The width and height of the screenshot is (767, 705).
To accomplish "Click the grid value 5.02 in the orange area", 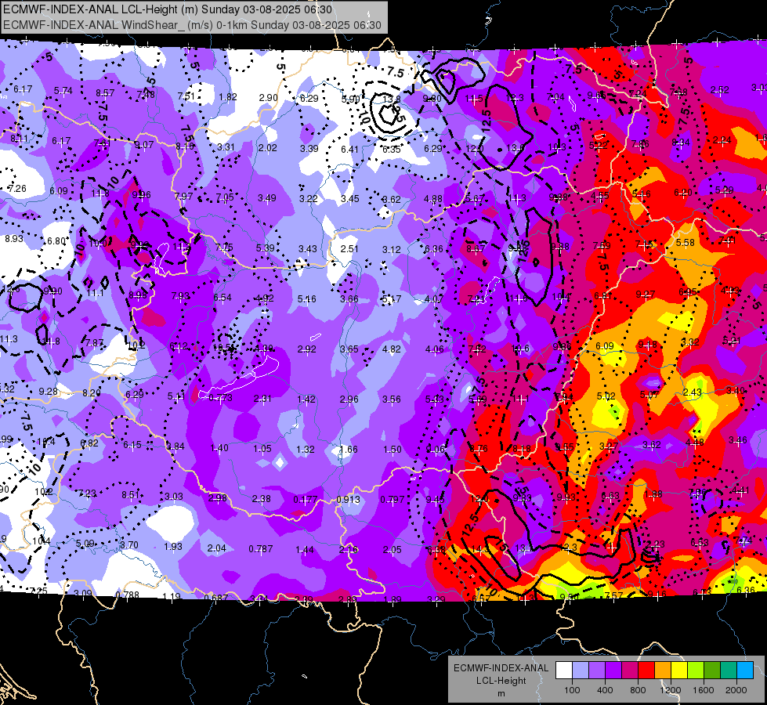I will coord(606,396).
